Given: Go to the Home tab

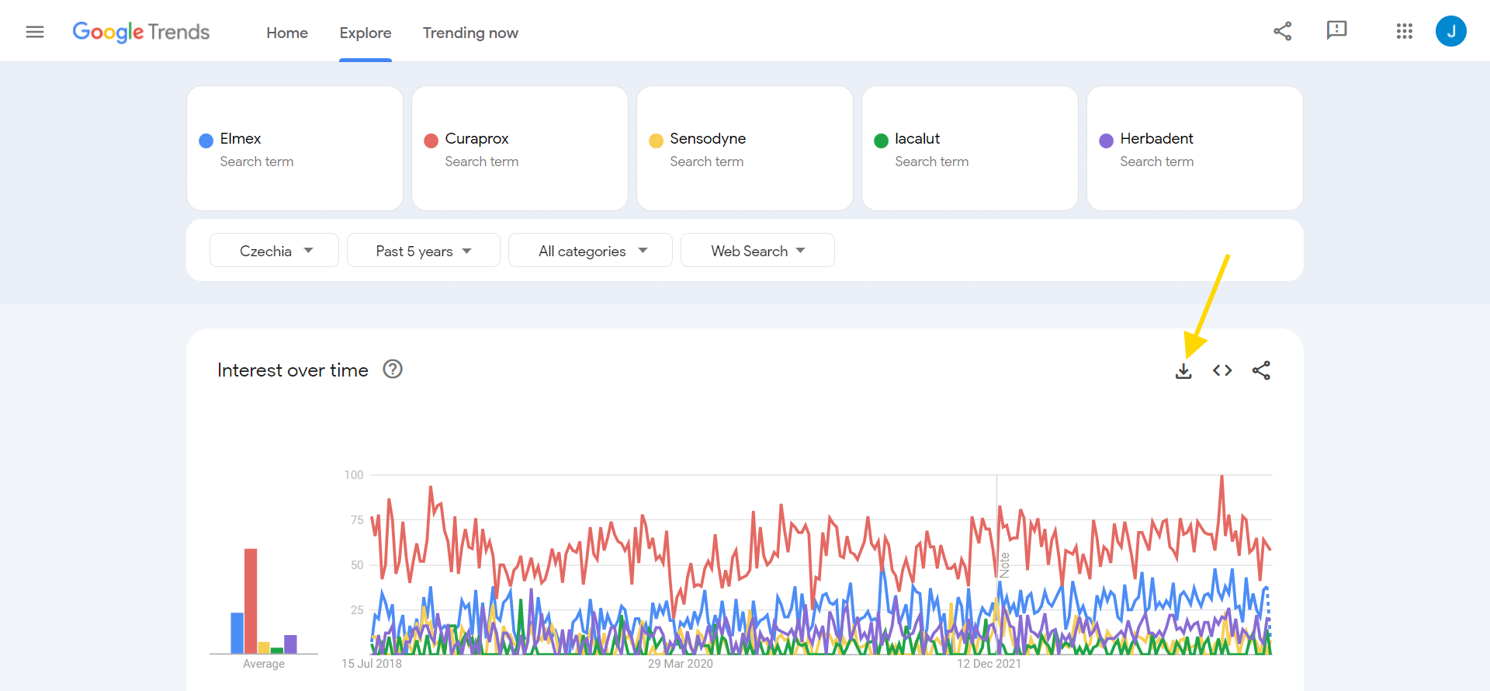Looking at the screenshot, I should pyautogui.click(x=287, y=33).
